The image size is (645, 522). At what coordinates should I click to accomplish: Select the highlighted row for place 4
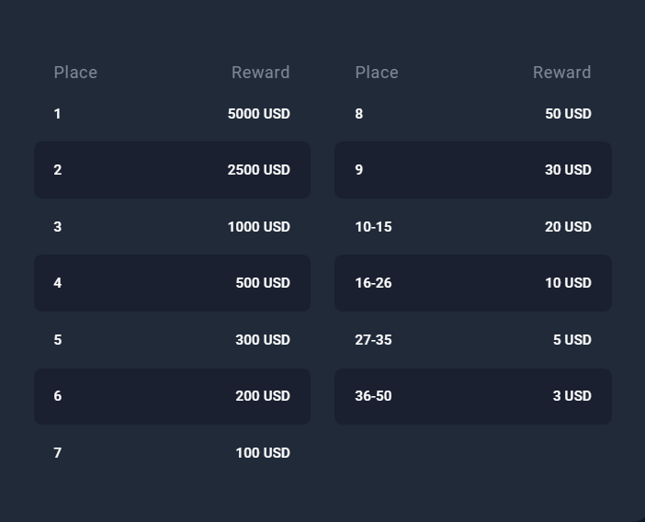172,283
